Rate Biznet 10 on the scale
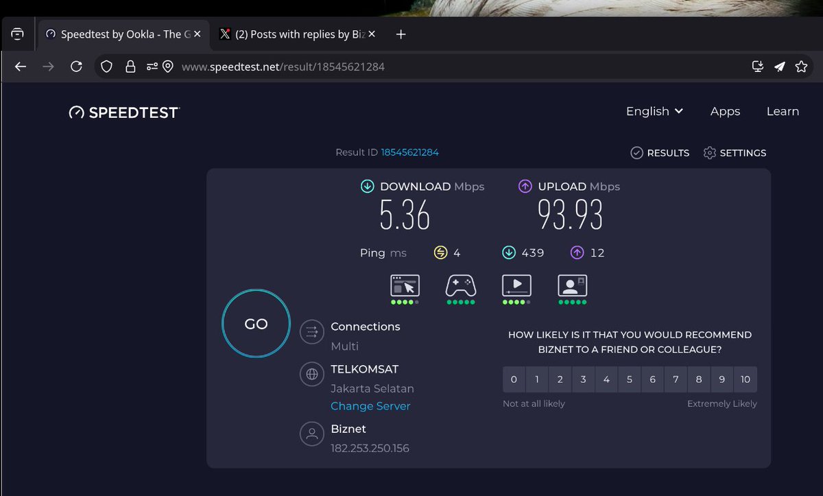The width and height of the screenshot is (823, 496). pos(746,379)
